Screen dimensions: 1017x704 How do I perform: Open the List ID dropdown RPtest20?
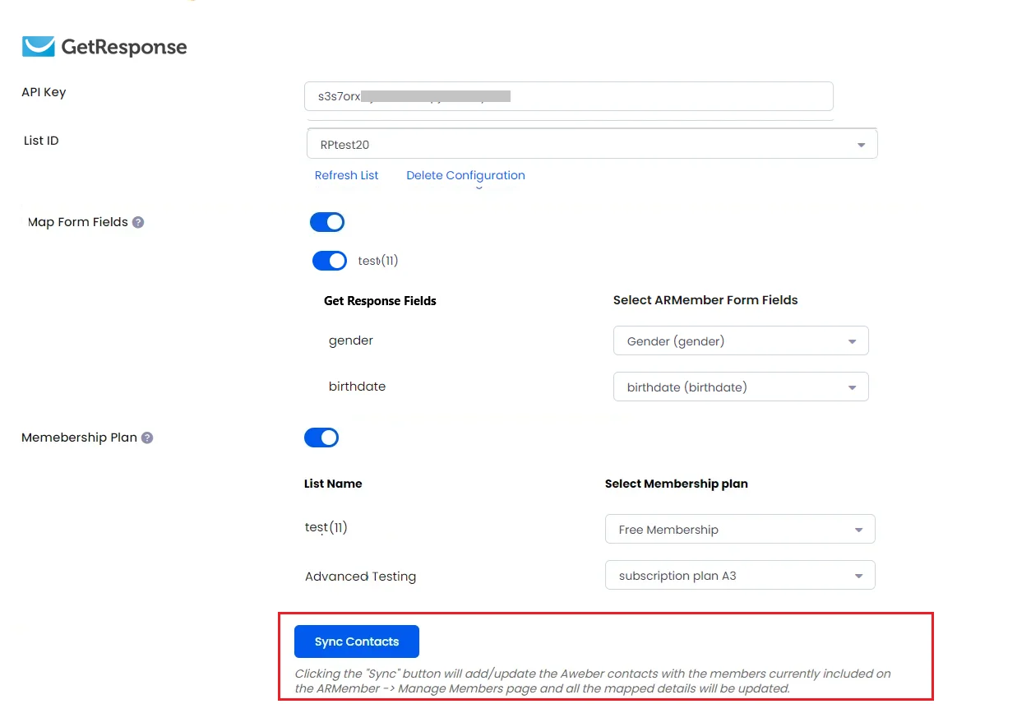point(592,144)
